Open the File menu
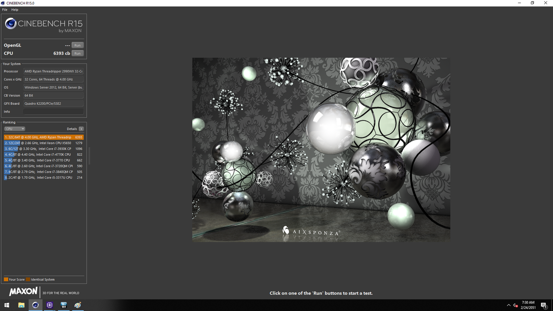553x311 pixels. coord(5,10)
